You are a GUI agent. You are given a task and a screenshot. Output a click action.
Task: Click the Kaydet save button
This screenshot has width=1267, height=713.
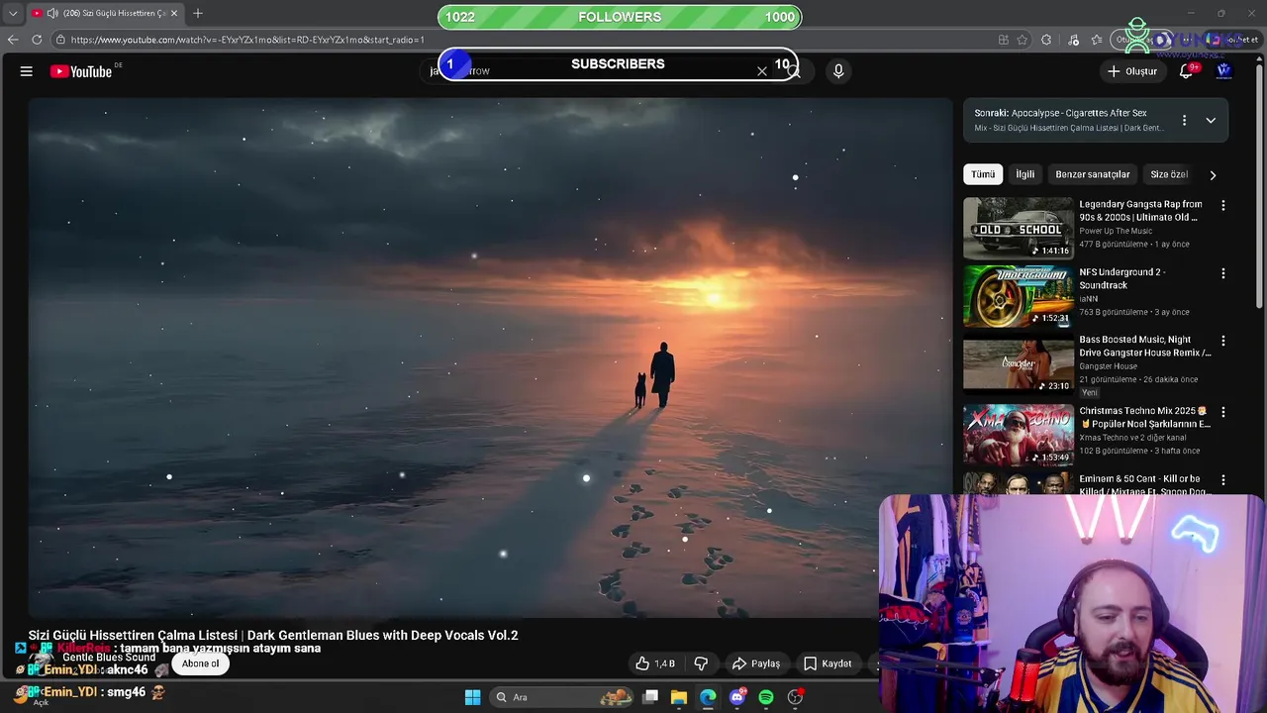point(828,663)
